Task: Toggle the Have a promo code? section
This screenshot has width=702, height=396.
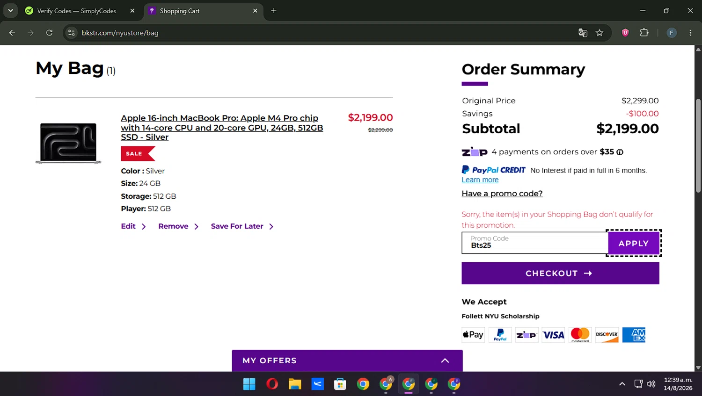Action: pos(502,194)
